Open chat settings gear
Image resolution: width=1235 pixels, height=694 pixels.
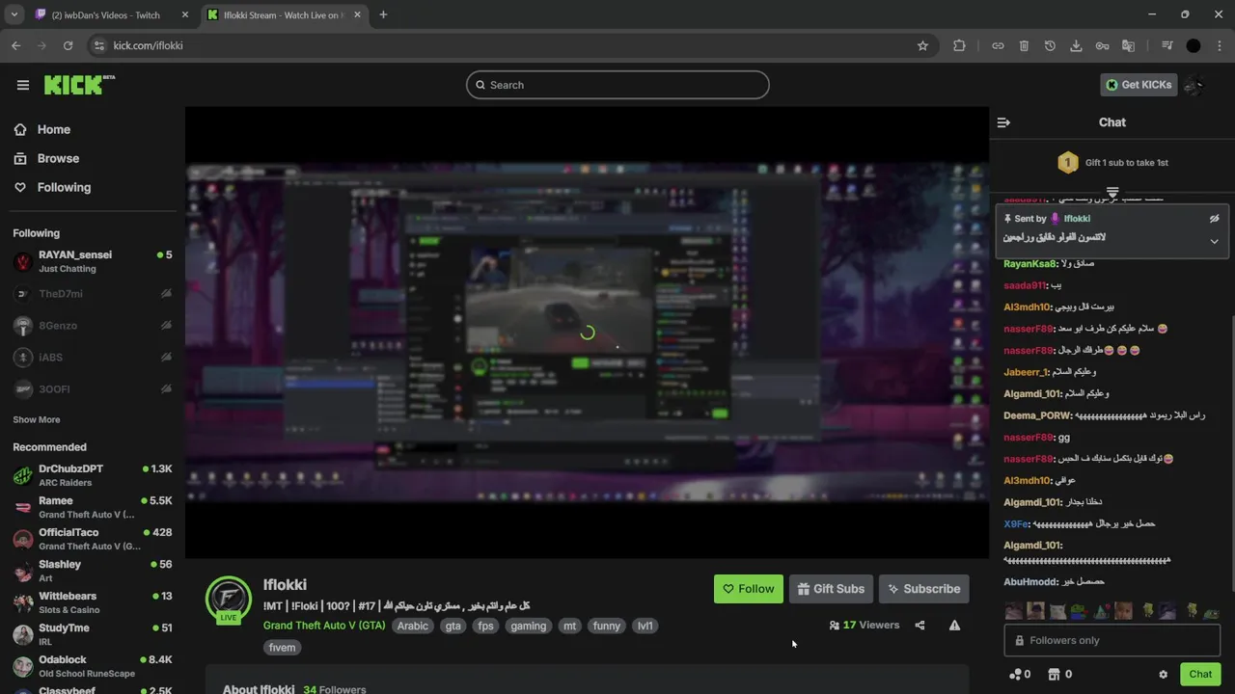point(1163,675)
